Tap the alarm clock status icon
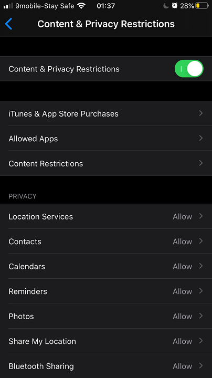212x378 pixels. (175, 6)
